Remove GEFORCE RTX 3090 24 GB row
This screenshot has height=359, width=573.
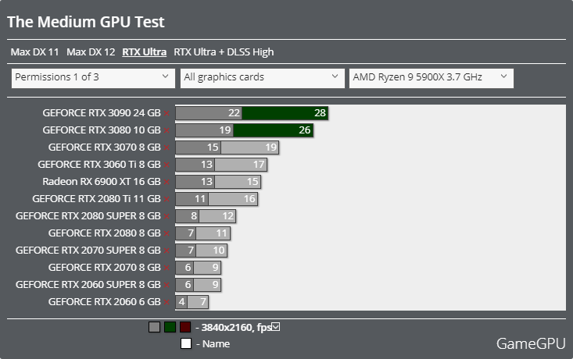coord(167,113)
